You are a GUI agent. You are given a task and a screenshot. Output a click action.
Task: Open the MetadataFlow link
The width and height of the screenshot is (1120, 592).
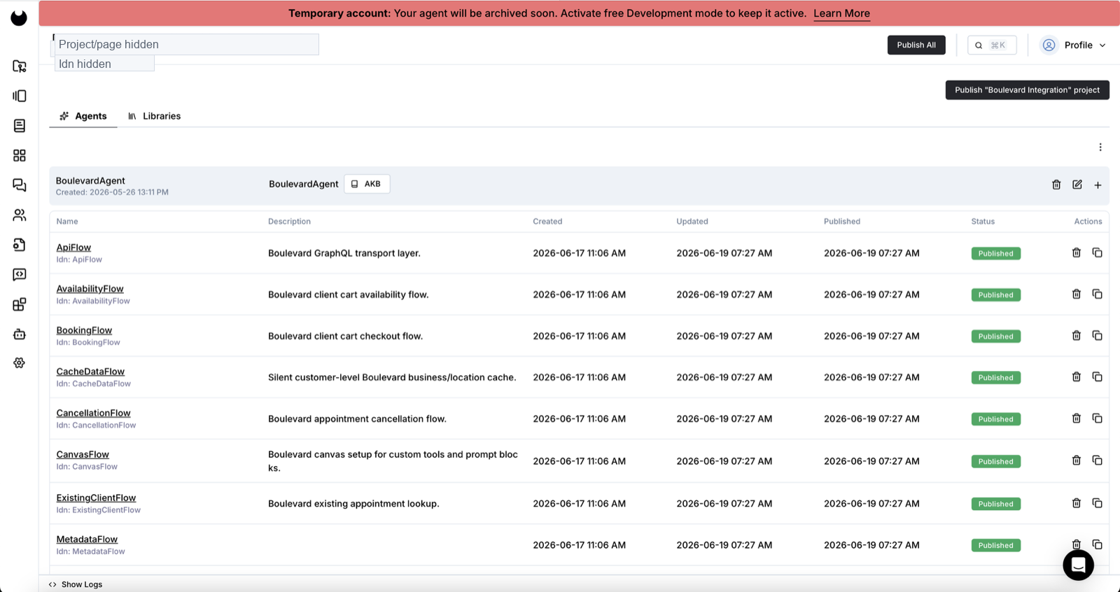coord(87,539)
